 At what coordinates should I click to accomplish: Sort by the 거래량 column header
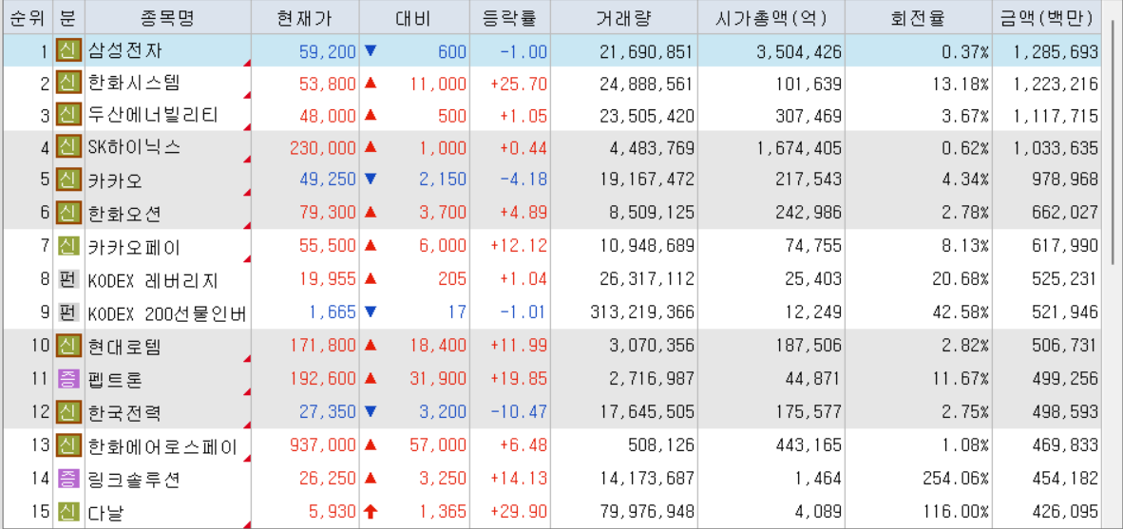(x=624, y=18)
